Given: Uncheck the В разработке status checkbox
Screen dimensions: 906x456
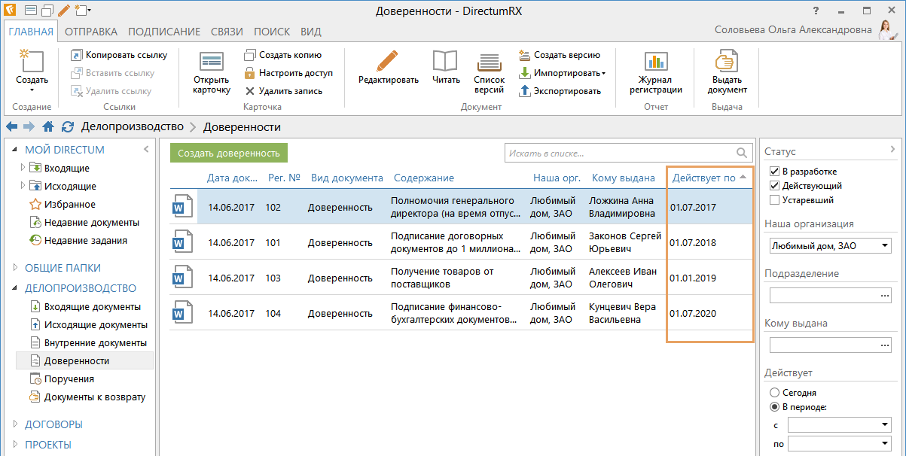Looking at the screenshot, I should [x=774, y=172].
